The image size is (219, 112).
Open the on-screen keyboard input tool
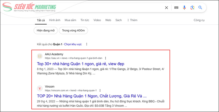(x=176, y=8)
